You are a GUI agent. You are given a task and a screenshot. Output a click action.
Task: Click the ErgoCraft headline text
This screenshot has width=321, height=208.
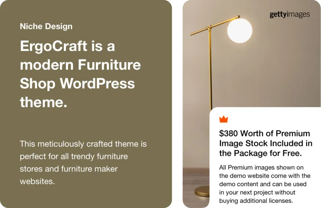pyautogui.click(x=67, y=46)
